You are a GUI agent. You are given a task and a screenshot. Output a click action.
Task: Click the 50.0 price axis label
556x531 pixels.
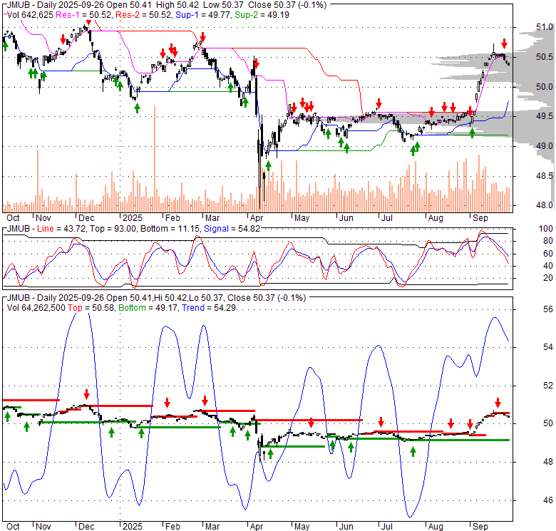(545, 87)
